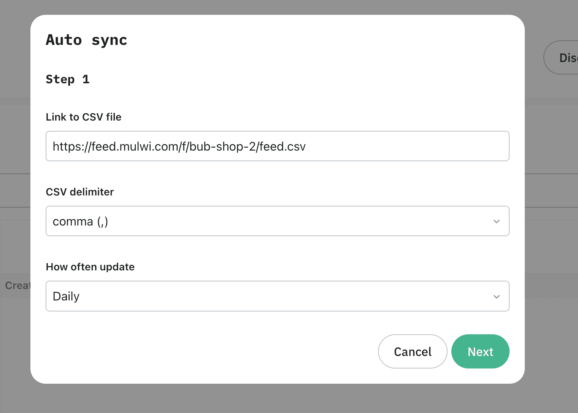Open the Daily frequency selector chevron

[x=496, y=296]
